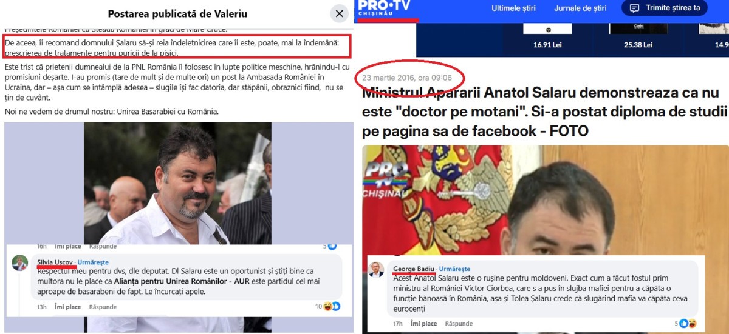View reactions on Silvia Uscov's comment
729x334 pixels.
coord(327,306)
